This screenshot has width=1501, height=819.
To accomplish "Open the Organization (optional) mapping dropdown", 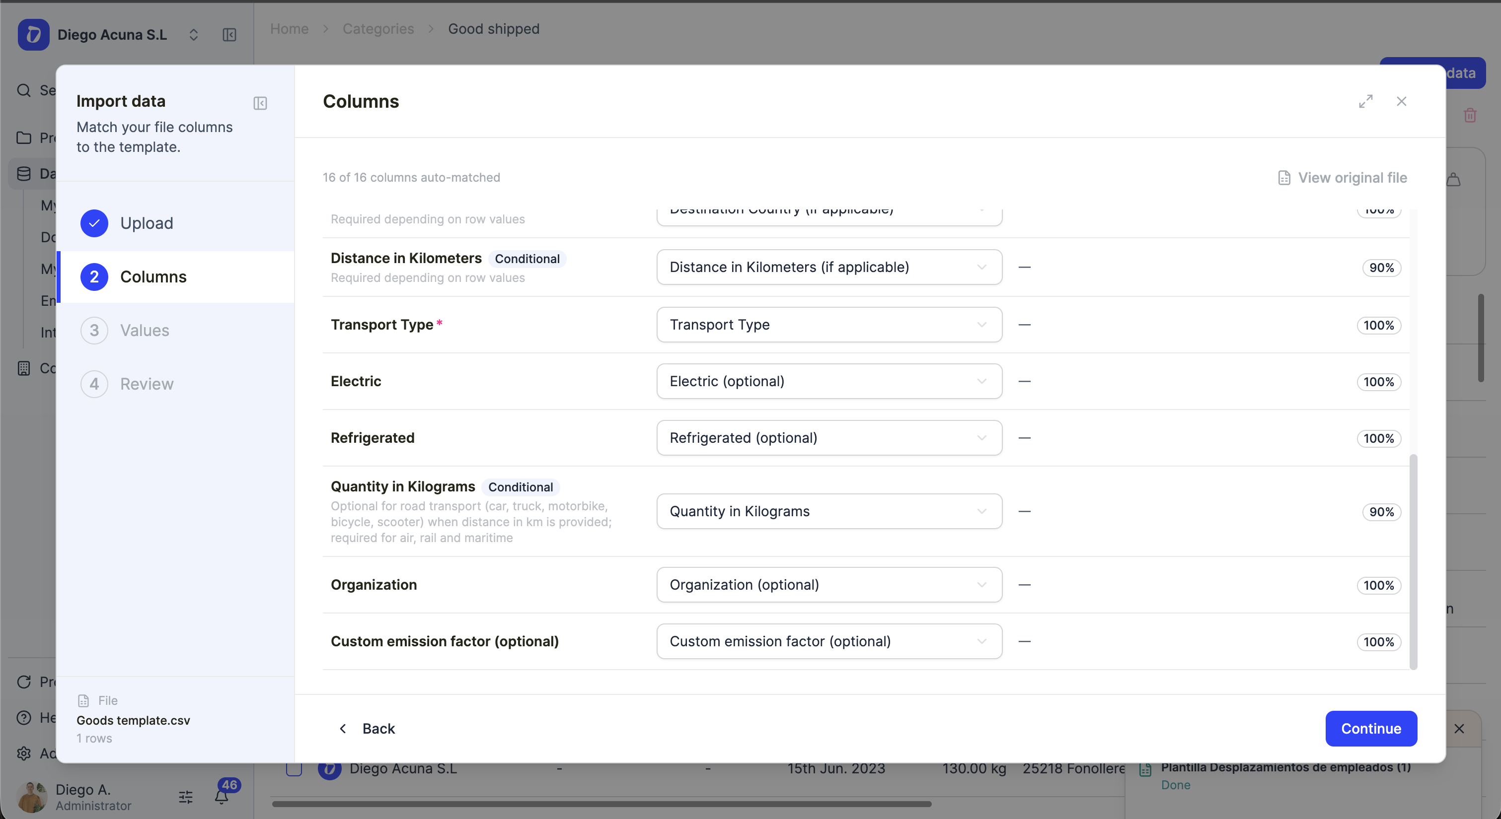I will [829, 585].
